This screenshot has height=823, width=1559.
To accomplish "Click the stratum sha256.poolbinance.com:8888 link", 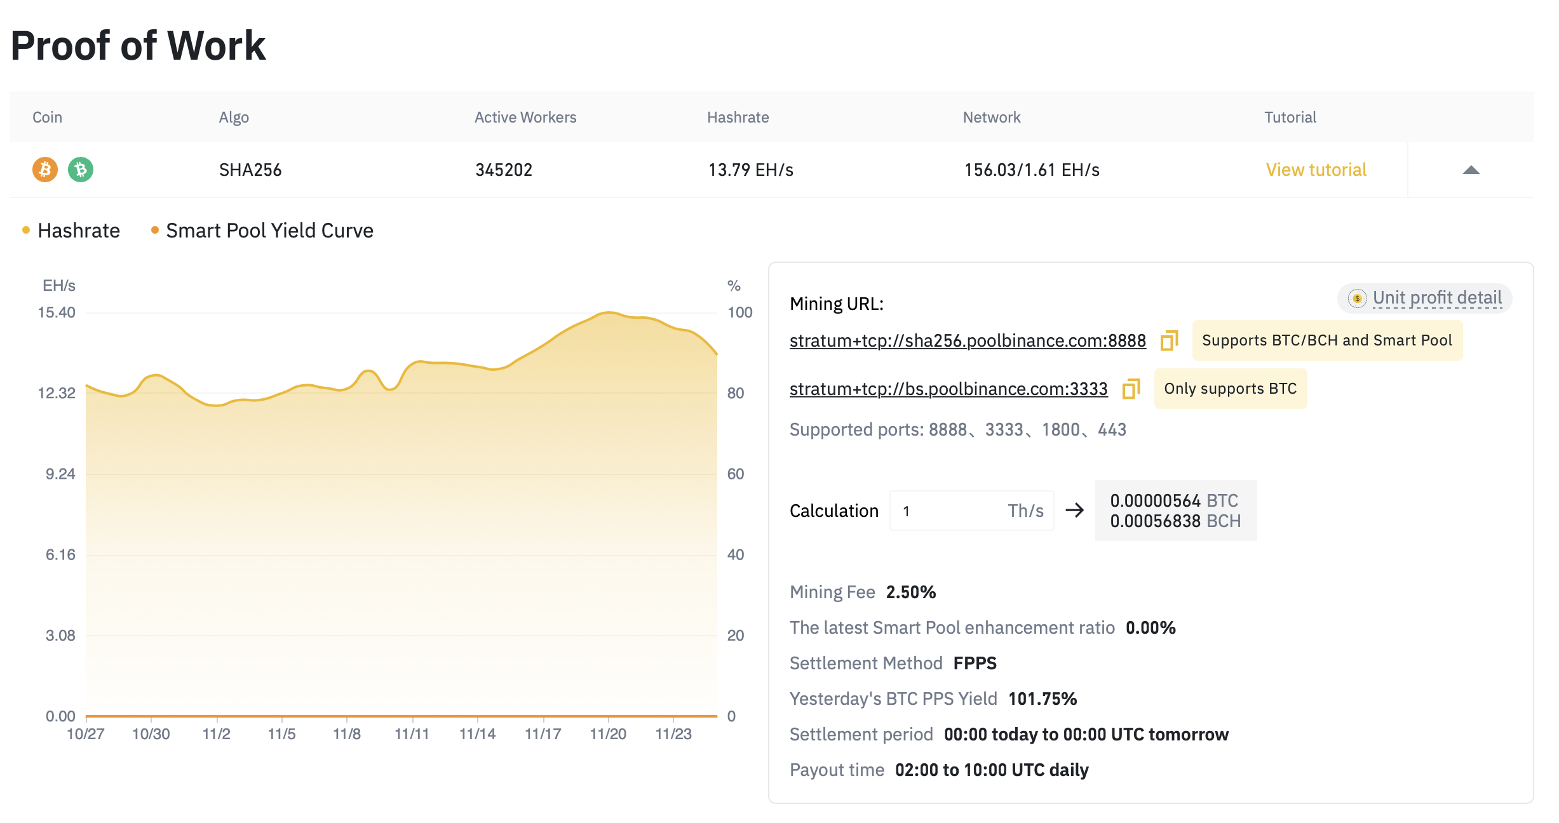I will [967, 341].
